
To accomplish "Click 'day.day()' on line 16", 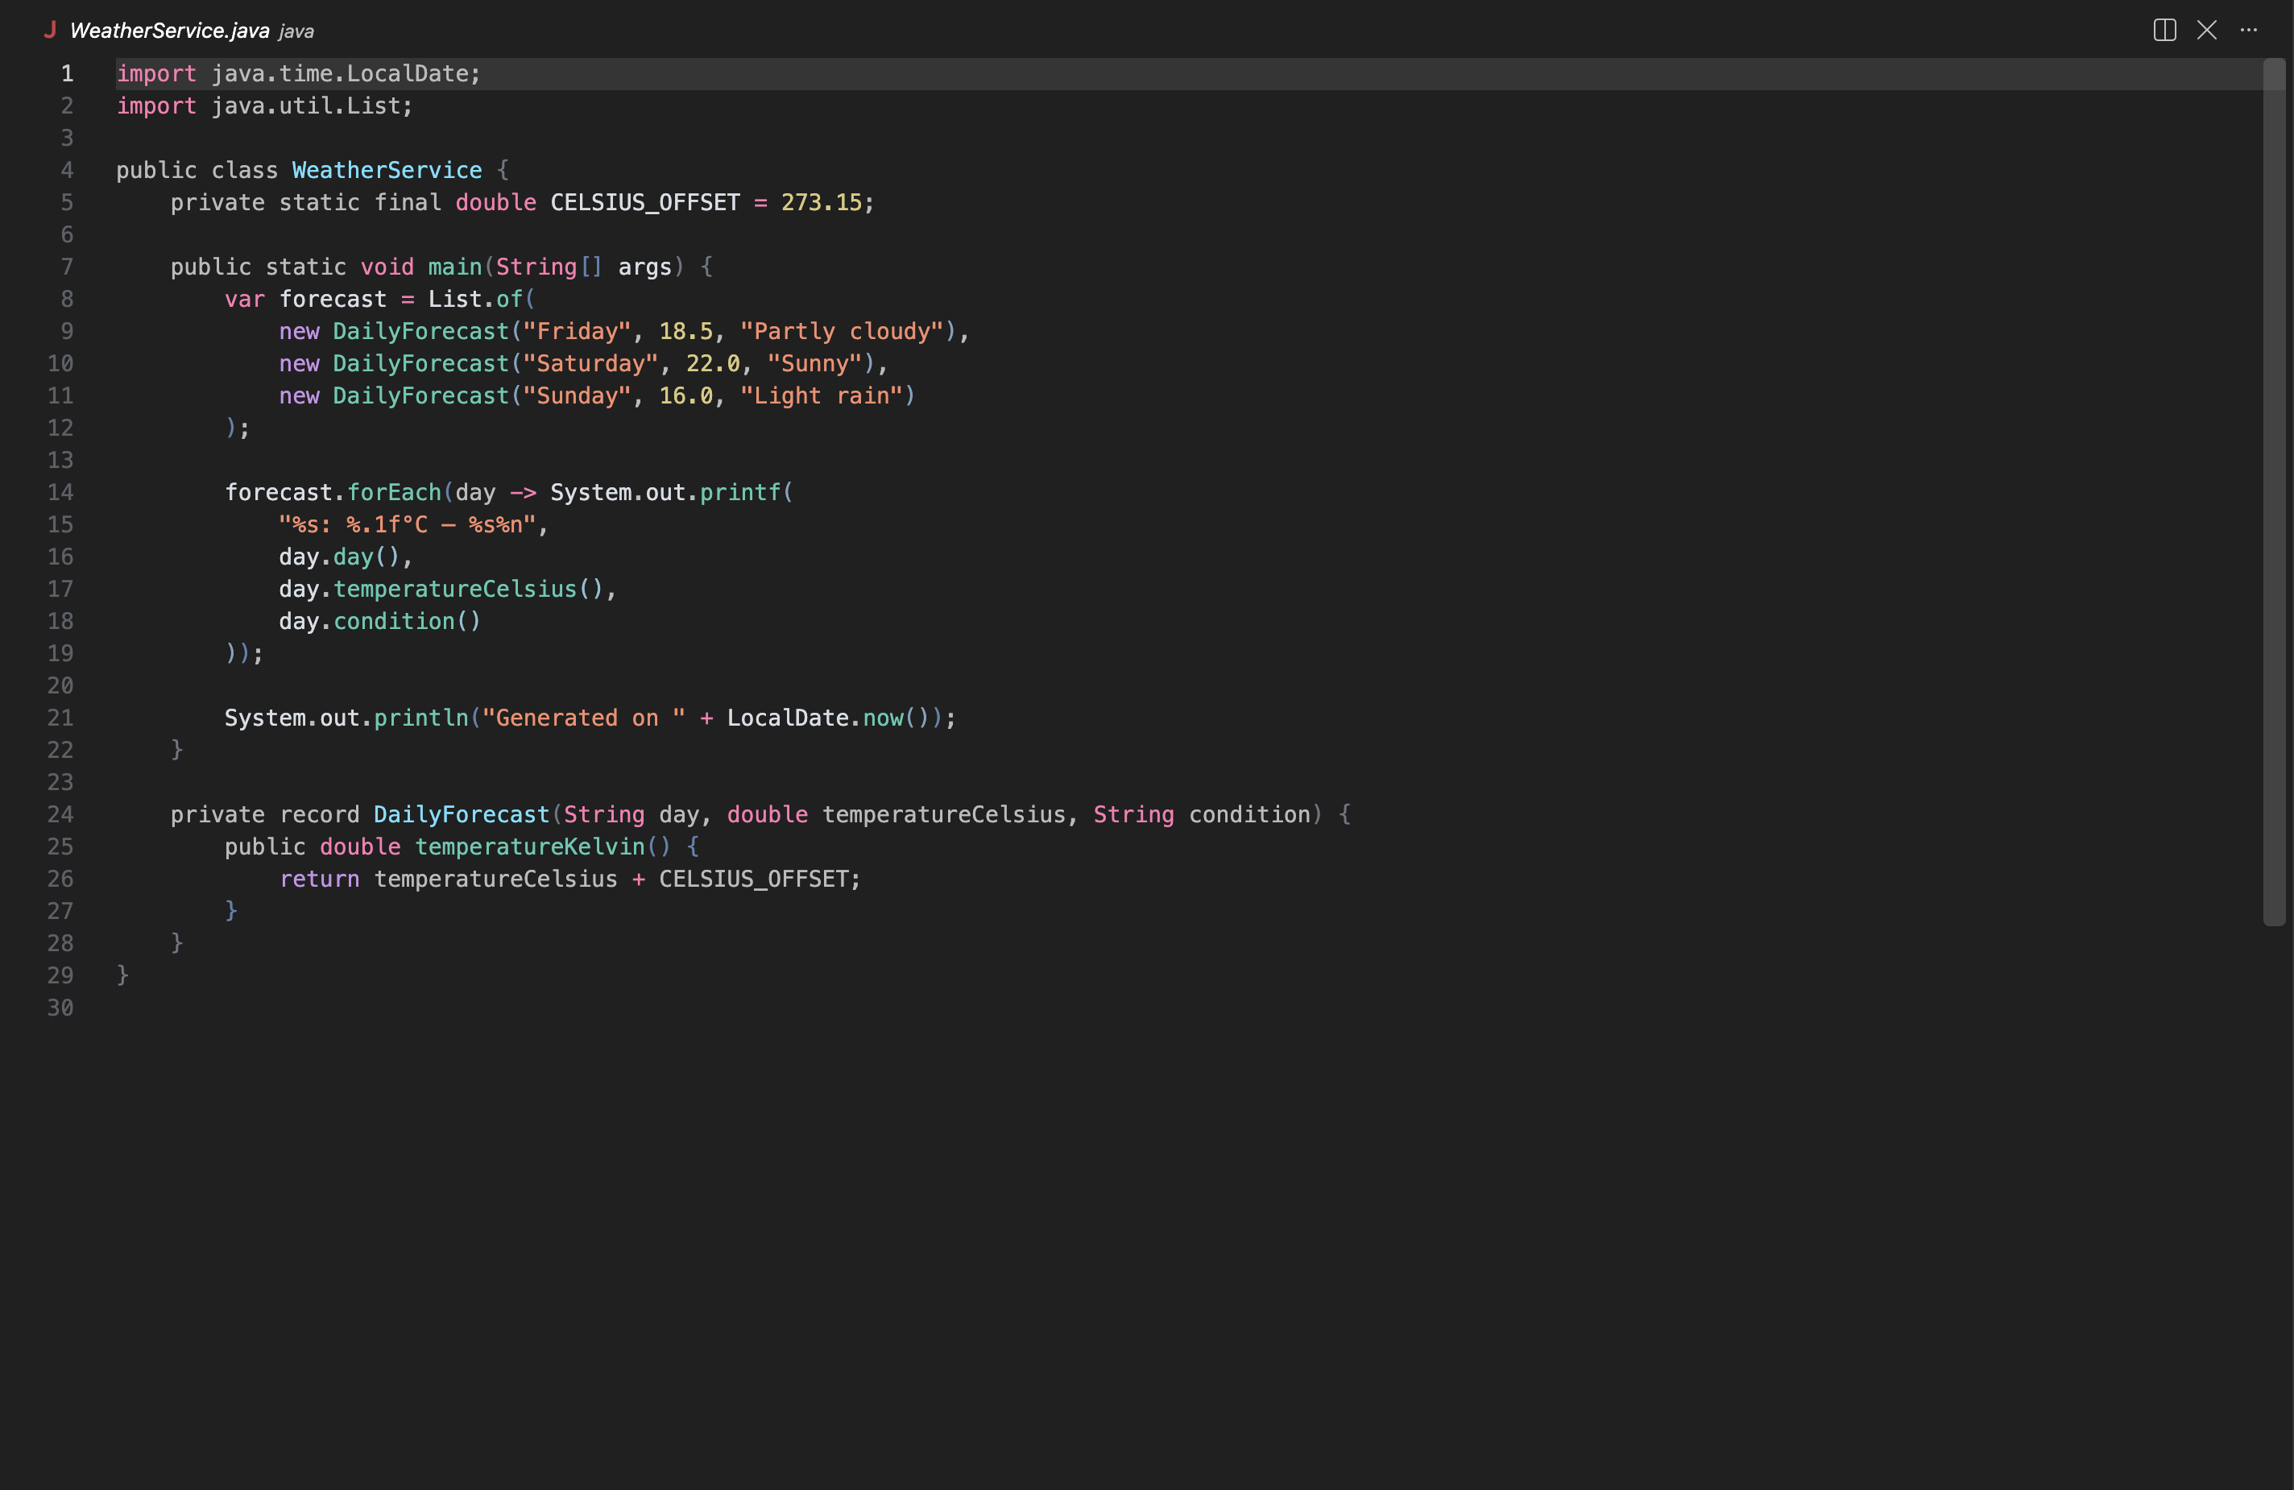I will coord(338,557).
